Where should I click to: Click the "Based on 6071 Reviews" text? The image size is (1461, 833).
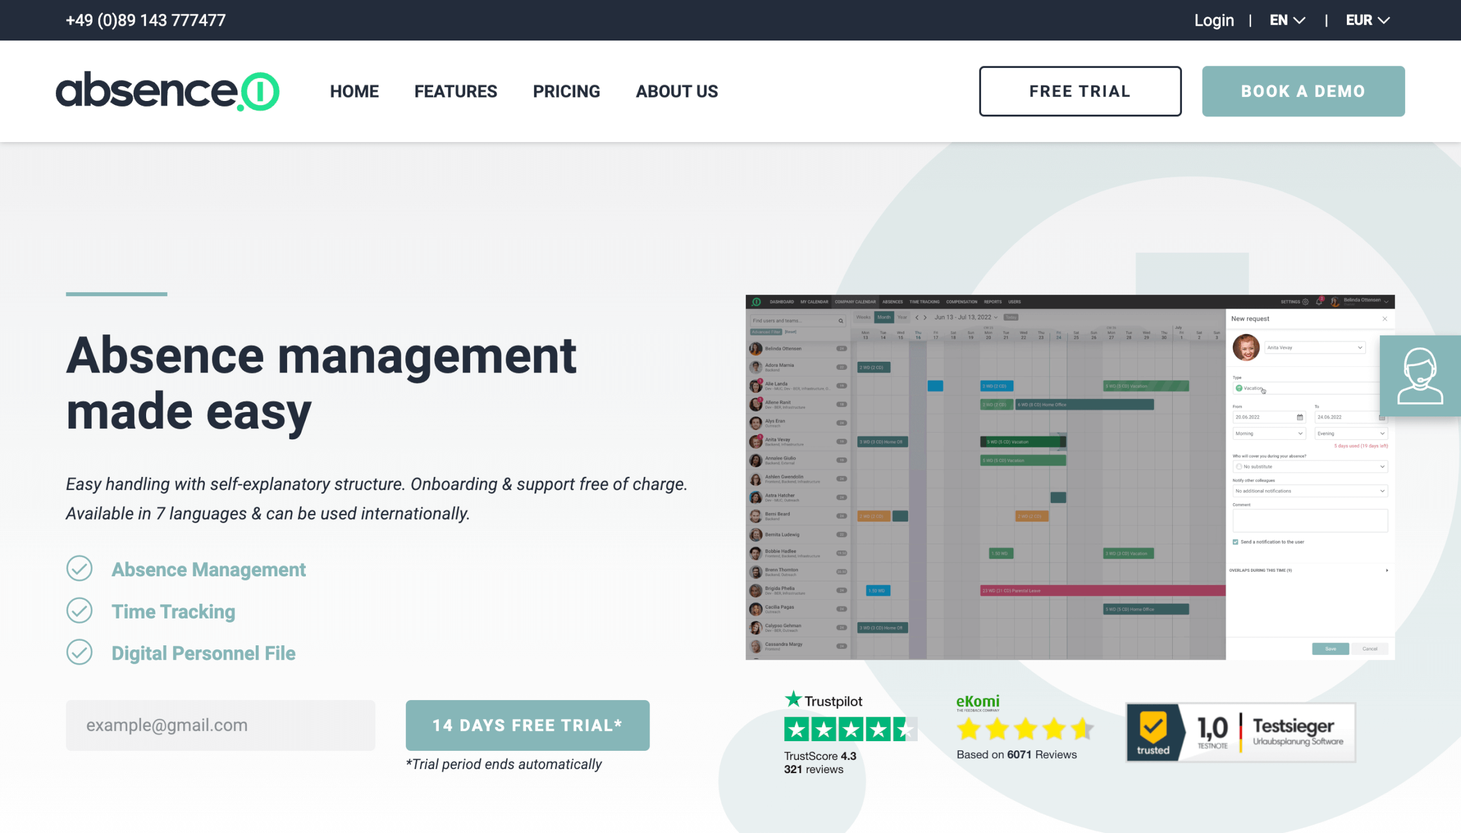click(x=1016, y=755)
